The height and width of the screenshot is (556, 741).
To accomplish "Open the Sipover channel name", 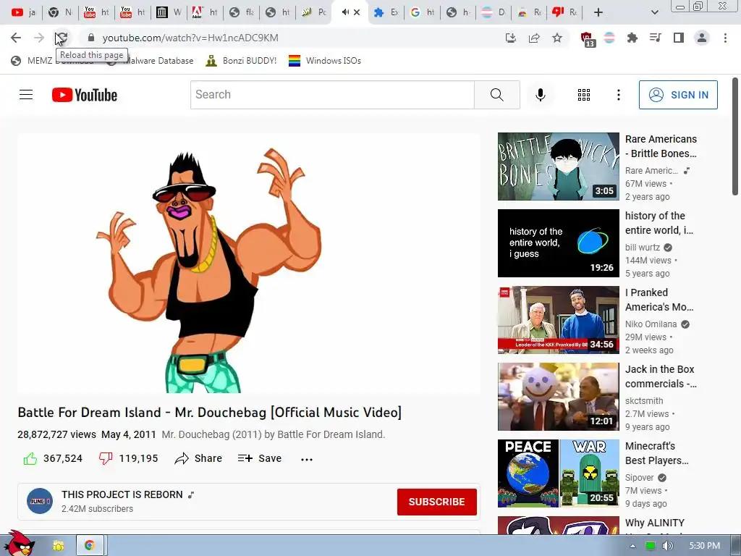I will [x=640, y=478].
